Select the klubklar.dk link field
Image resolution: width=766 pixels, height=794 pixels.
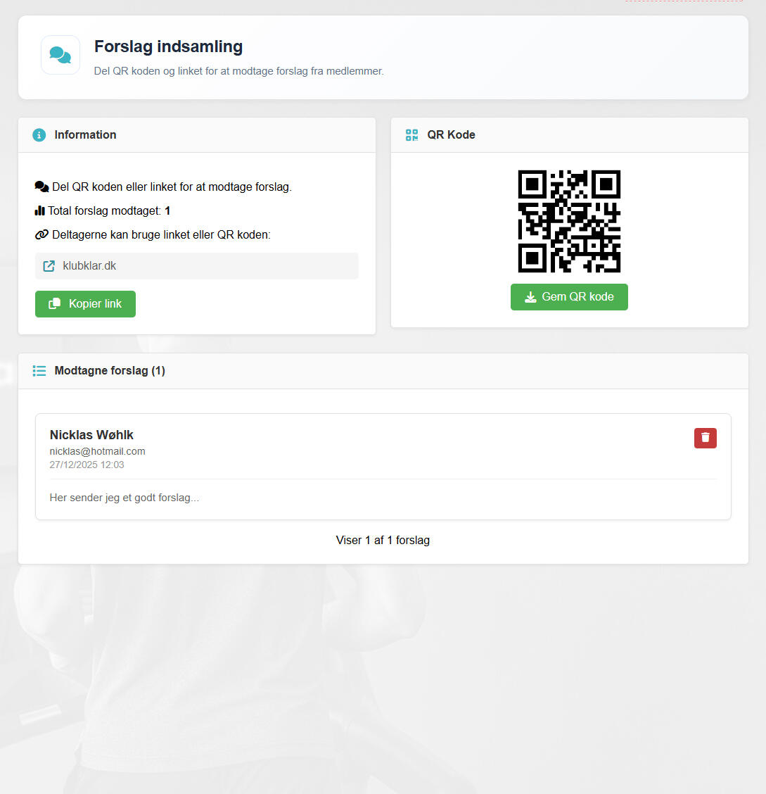coord(197,266)
